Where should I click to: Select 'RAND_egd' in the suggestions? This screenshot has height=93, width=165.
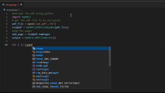pos(71,66)
